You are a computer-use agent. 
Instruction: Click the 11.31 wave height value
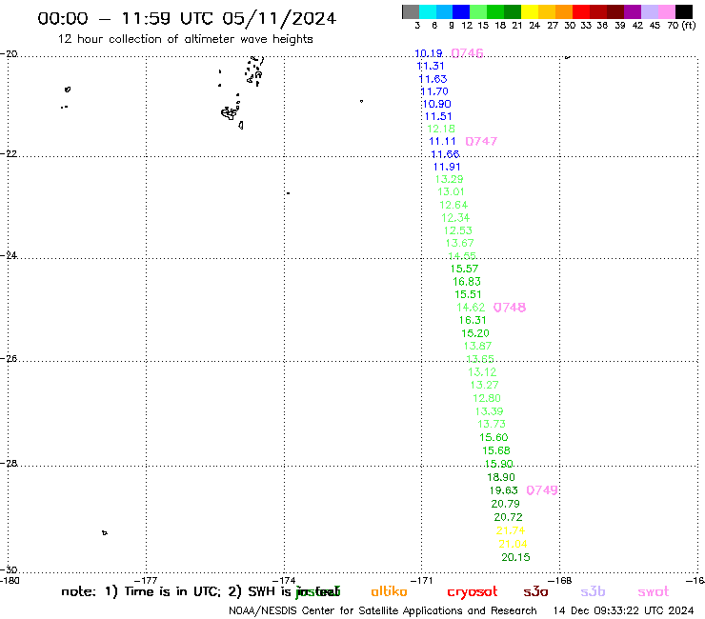pos(431,66)
